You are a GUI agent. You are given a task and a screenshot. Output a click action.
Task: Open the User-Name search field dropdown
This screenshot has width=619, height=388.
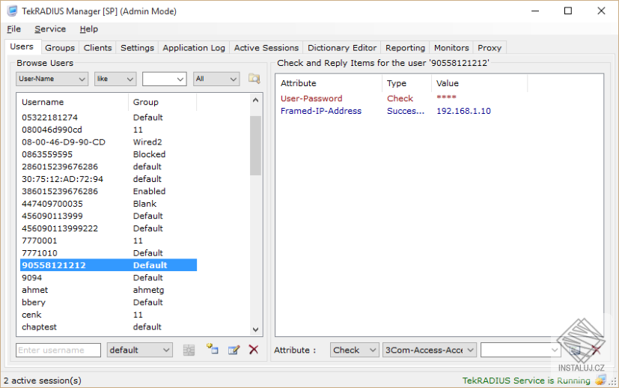click(x=52, y=79)
